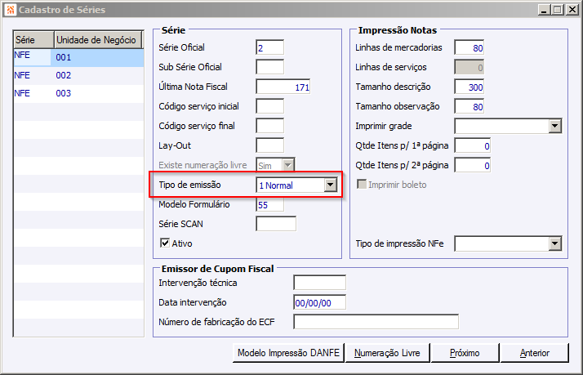Screen dimensions: 583x375
Task: Click the Última Nota Fiscal field
Action: [283, 87]
